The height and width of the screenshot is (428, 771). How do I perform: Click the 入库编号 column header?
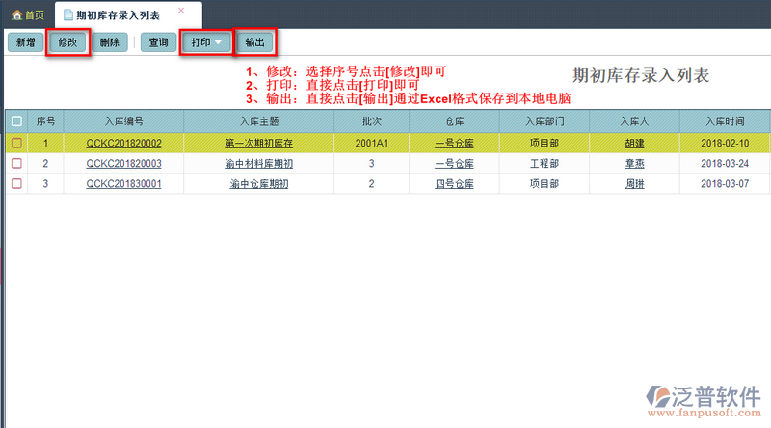[x=123, y=121]
